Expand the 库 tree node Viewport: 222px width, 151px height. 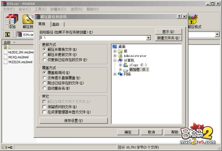[x=115, y=51]
